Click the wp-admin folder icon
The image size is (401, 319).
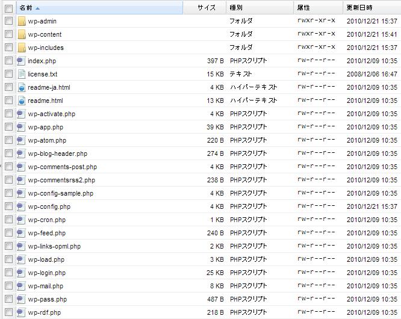tap(22, 21)
